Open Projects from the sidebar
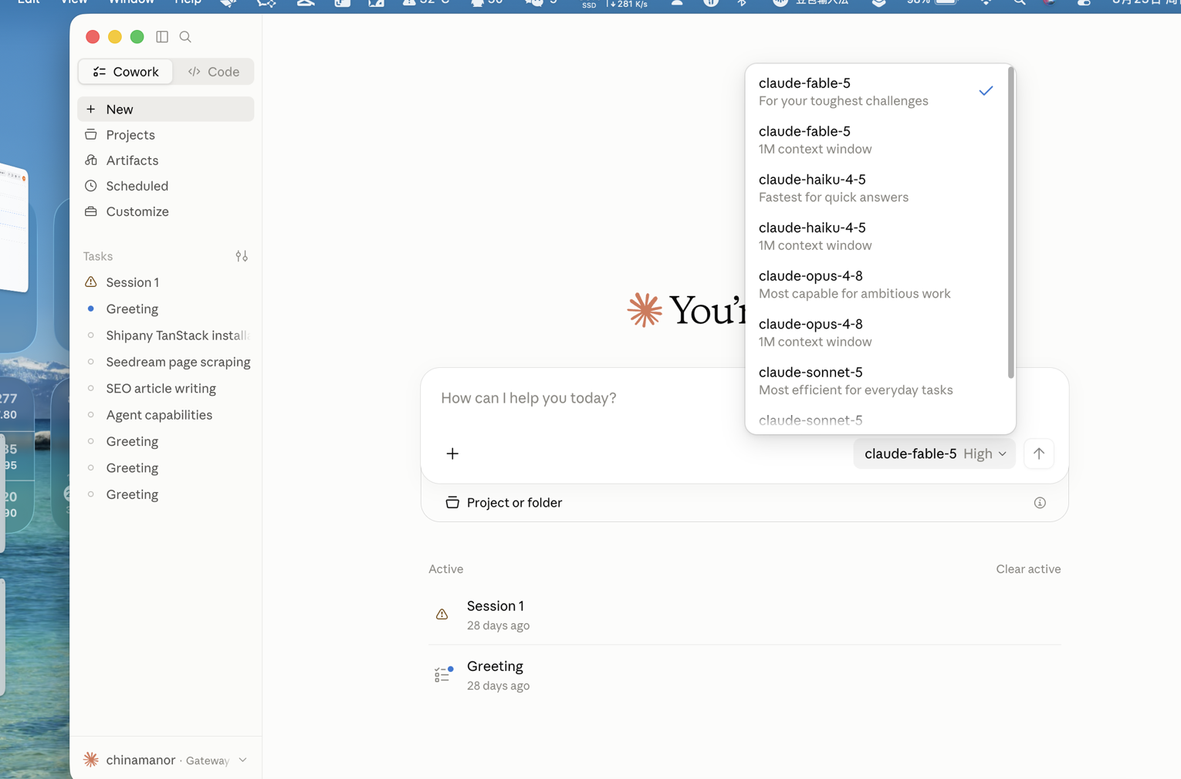The height and width of the screenshot is (779, 1181). click(165, 135)
